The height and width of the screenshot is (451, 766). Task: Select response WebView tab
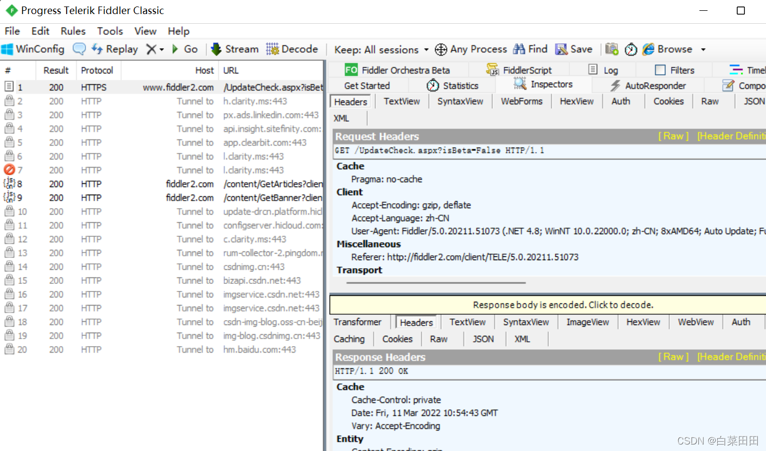point(696,322)
